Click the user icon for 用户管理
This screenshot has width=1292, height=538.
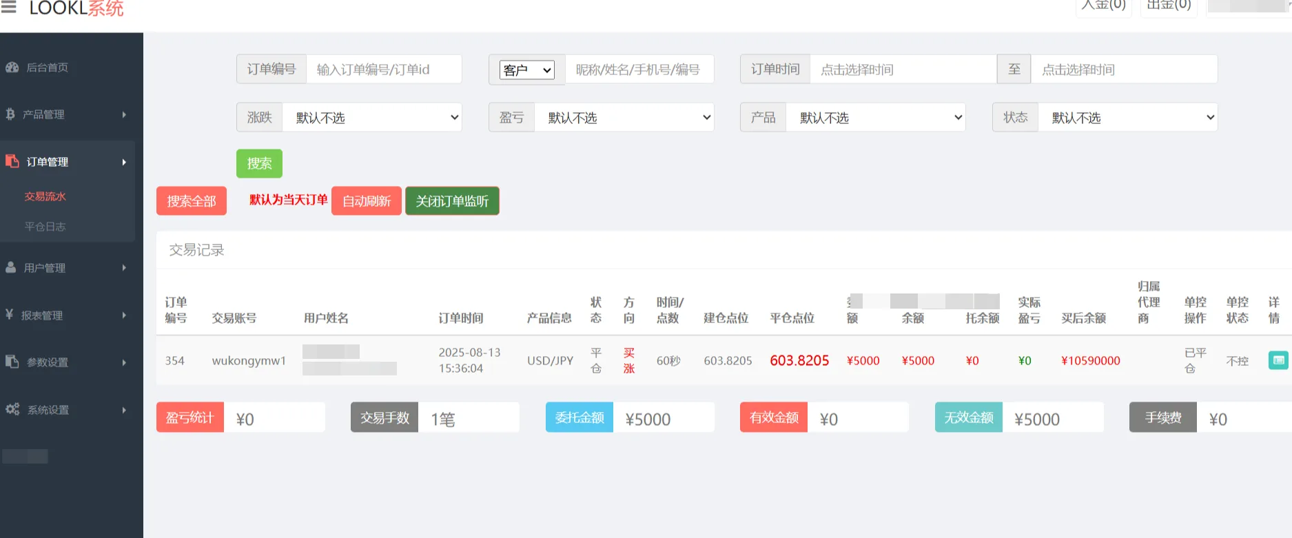[x=11, y=267]
